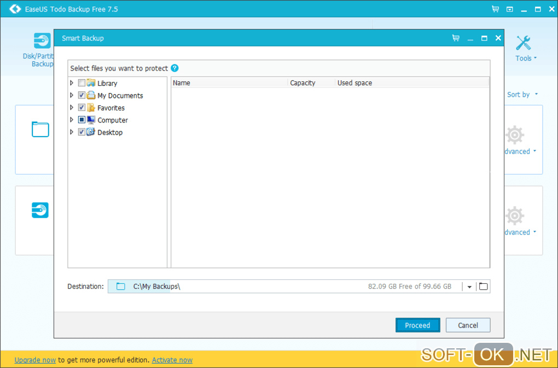Expand the Desktop tree node
This screenshot has width=558, height=368.
72,132
